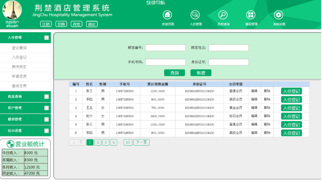The width and height of the screenshot is (322, 181).
Task: Click the 新增 add button
Action: click(201, 73)
